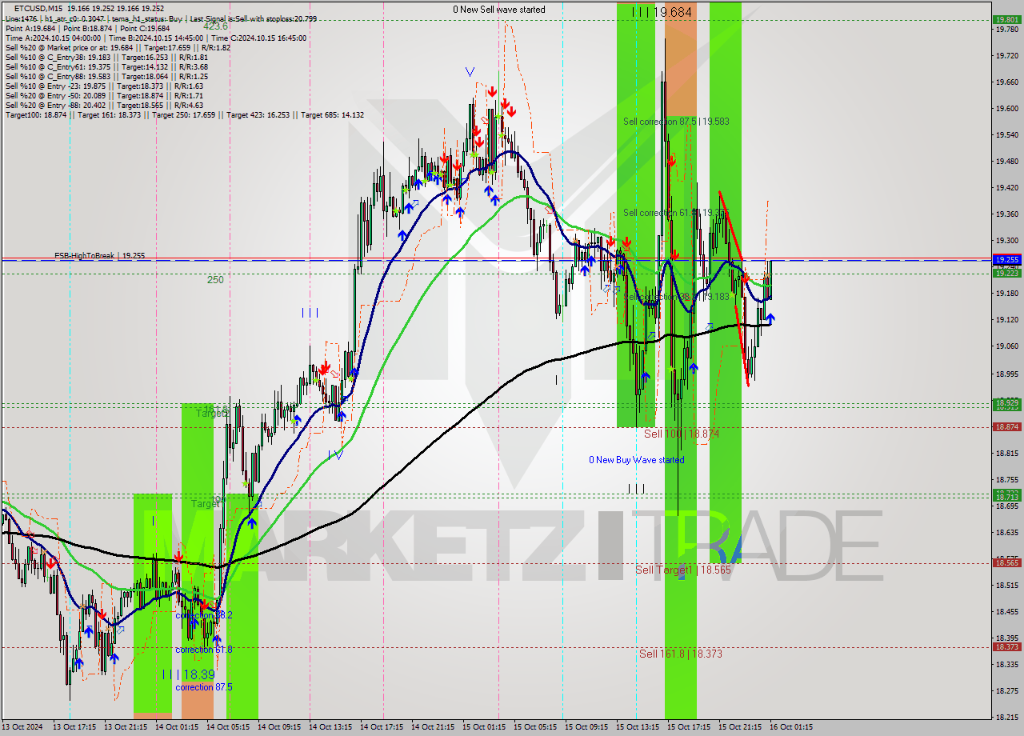
Task: Select the red 18.373 price tag
Action: click(1006, 646)
